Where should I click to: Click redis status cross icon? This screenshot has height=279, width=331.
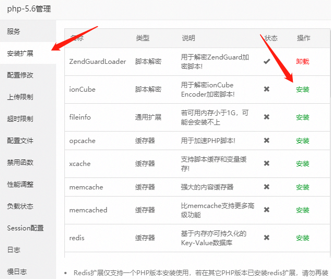pos(267,238)
